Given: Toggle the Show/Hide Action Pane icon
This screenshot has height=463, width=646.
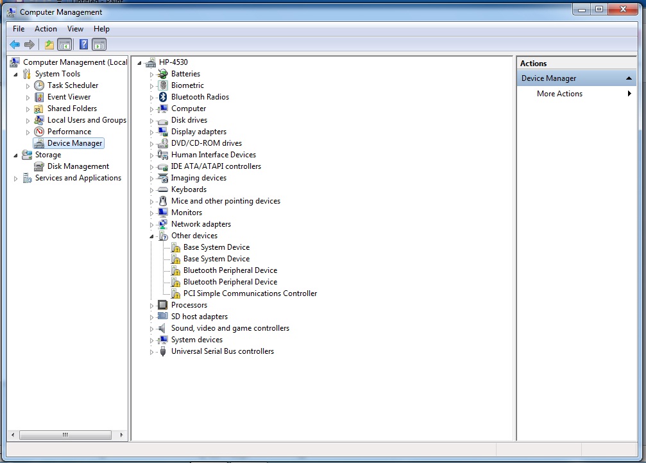Looking at the screenshot, I should click(x=98, y=44).
